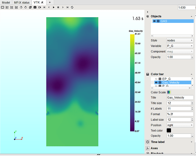This screenshot has width=196, height=156.
Task: Jump to first frame
Action: pyautogui.click(x=44, y=7)
